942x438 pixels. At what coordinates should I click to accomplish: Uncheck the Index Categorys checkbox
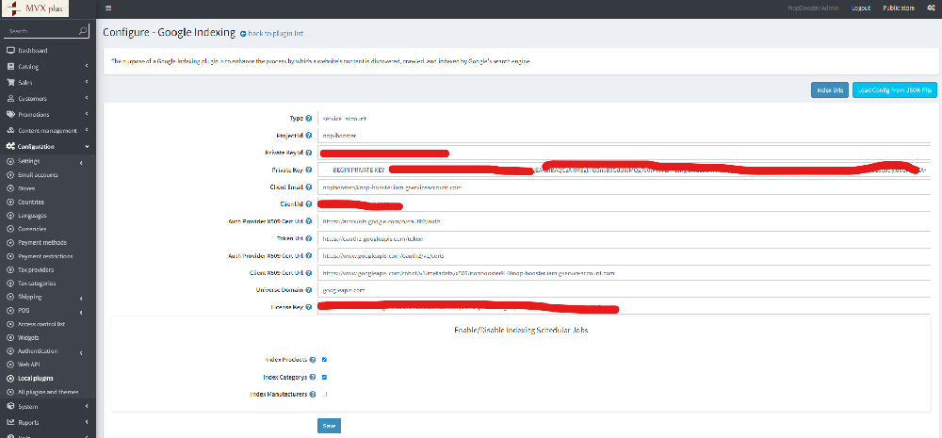click(x=324, y=378)
